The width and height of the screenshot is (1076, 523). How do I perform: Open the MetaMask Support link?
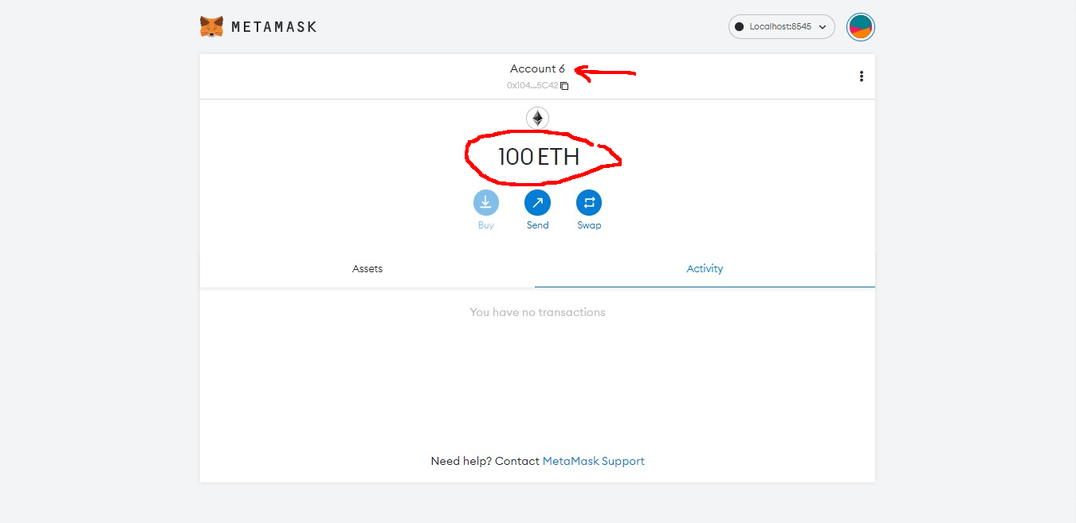click(x=593, y=461)
